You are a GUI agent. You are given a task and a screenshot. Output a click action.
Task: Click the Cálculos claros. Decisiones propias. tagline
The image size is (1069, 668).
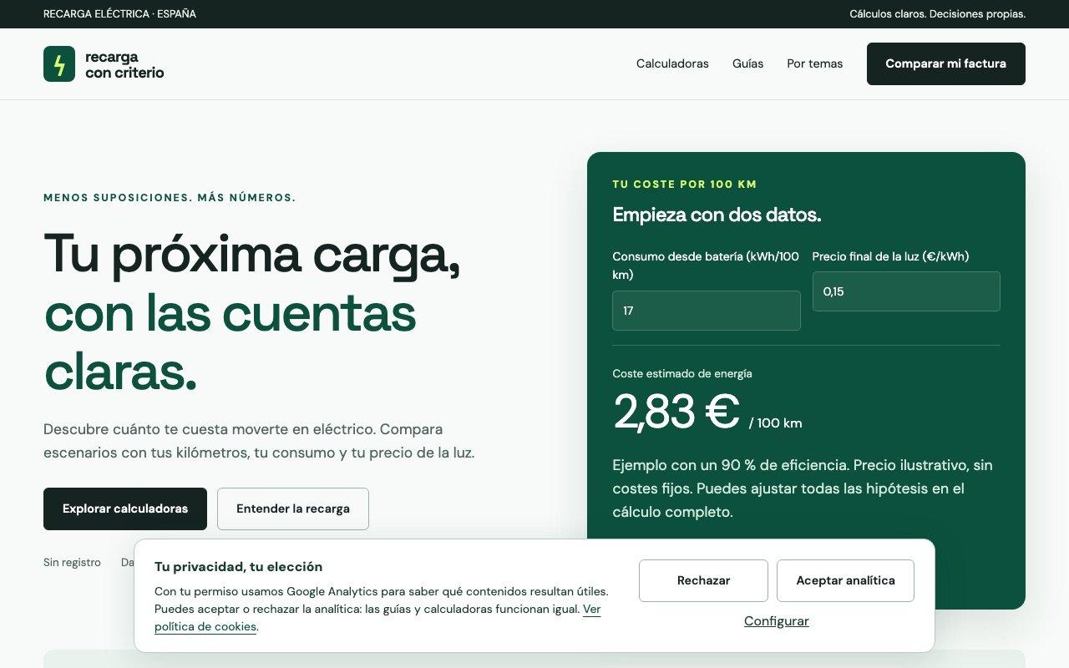click(x=937, y=14)
